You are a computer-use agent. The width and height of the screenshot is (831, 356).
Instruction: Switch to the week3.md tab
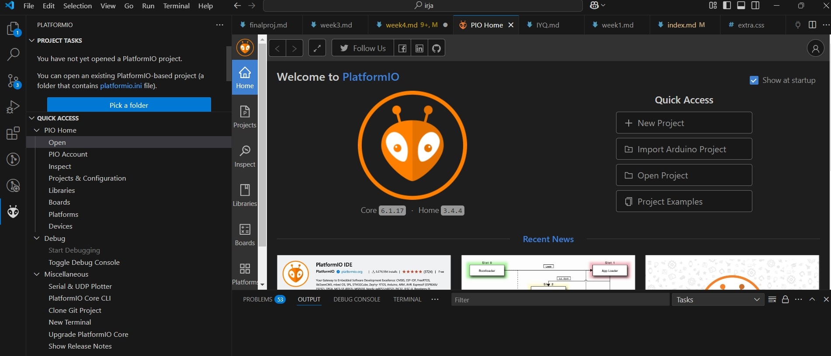click(x=336, y=25)
